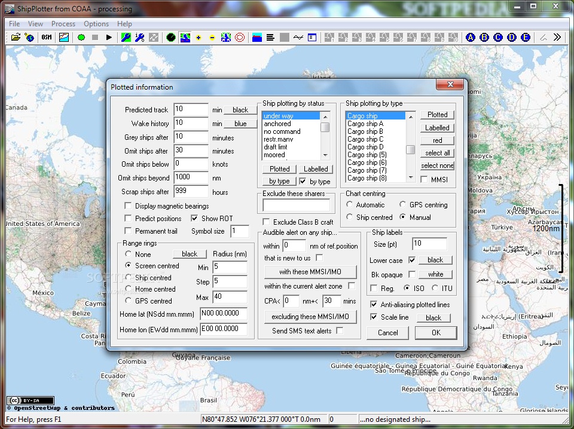This screenshot has width=574, height=429.
Task: Click the globe with sun toolbar icon
Action: [29, 37]
